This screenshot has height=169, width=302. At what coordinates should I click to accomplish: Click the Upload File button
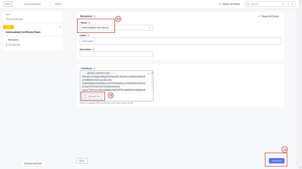point(92,96)
